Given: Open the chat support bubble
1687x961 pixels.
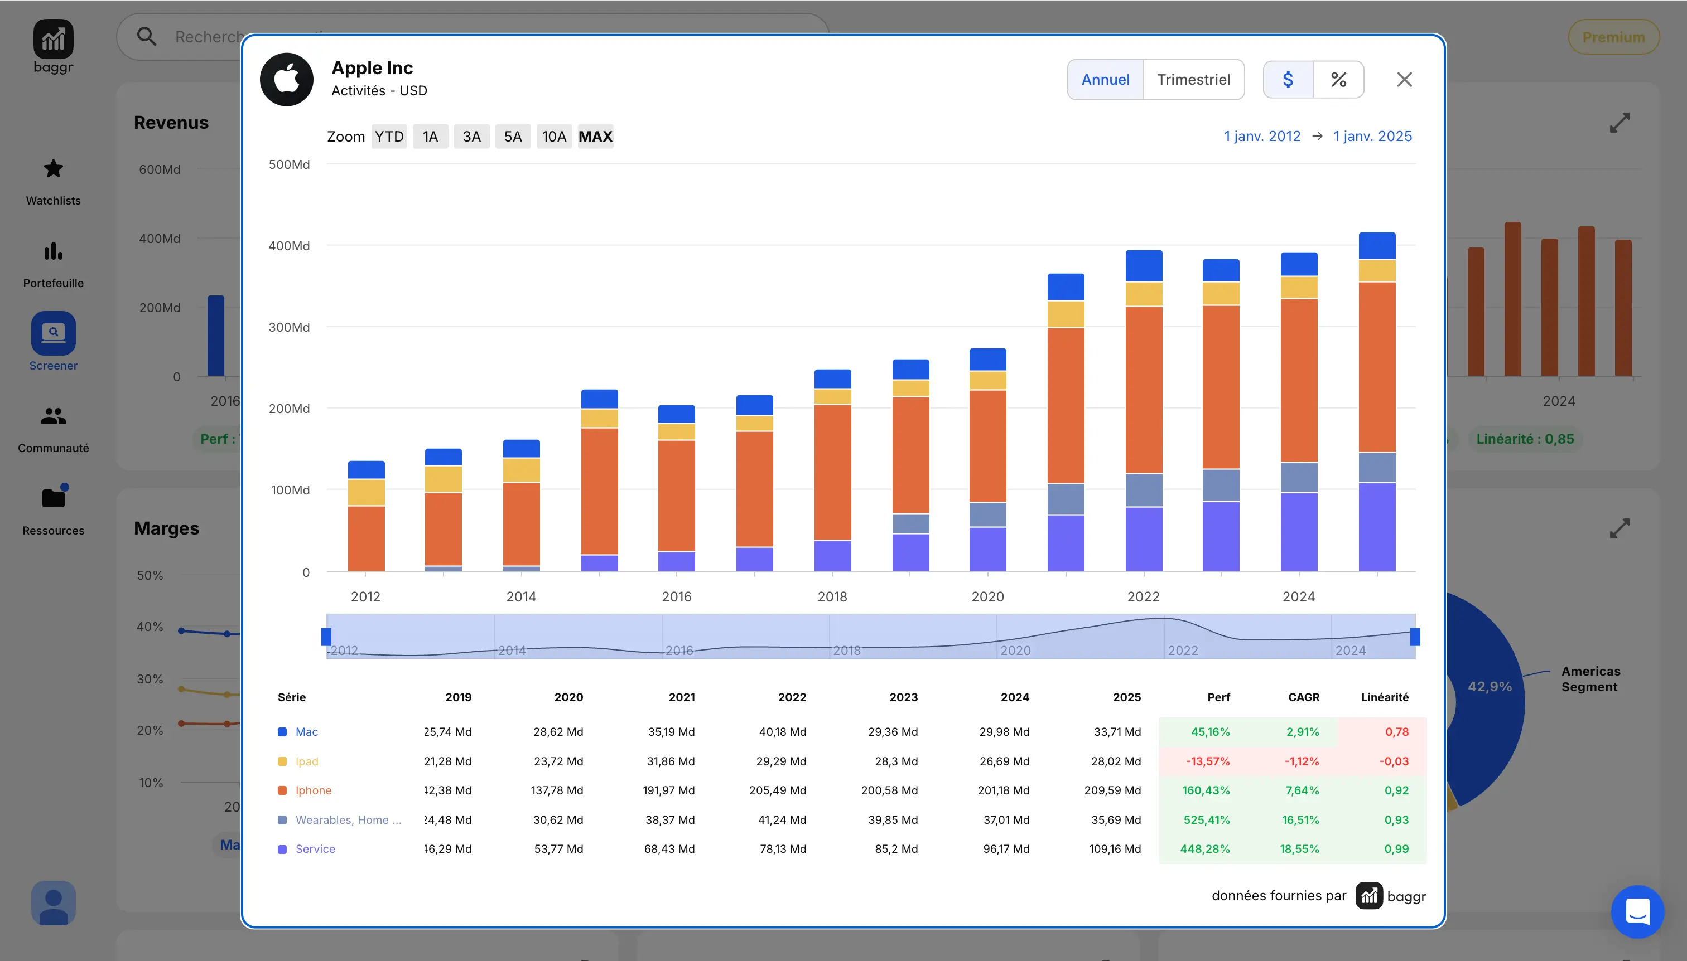Looking at the screenshot, I should coord(1637,911).
